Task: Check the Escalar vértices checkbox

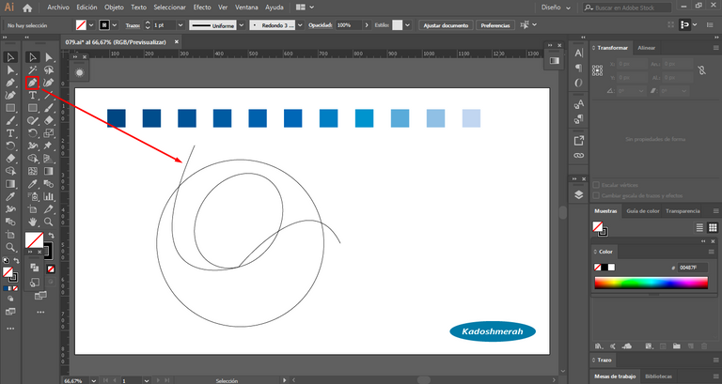Action: click(596, 185)
